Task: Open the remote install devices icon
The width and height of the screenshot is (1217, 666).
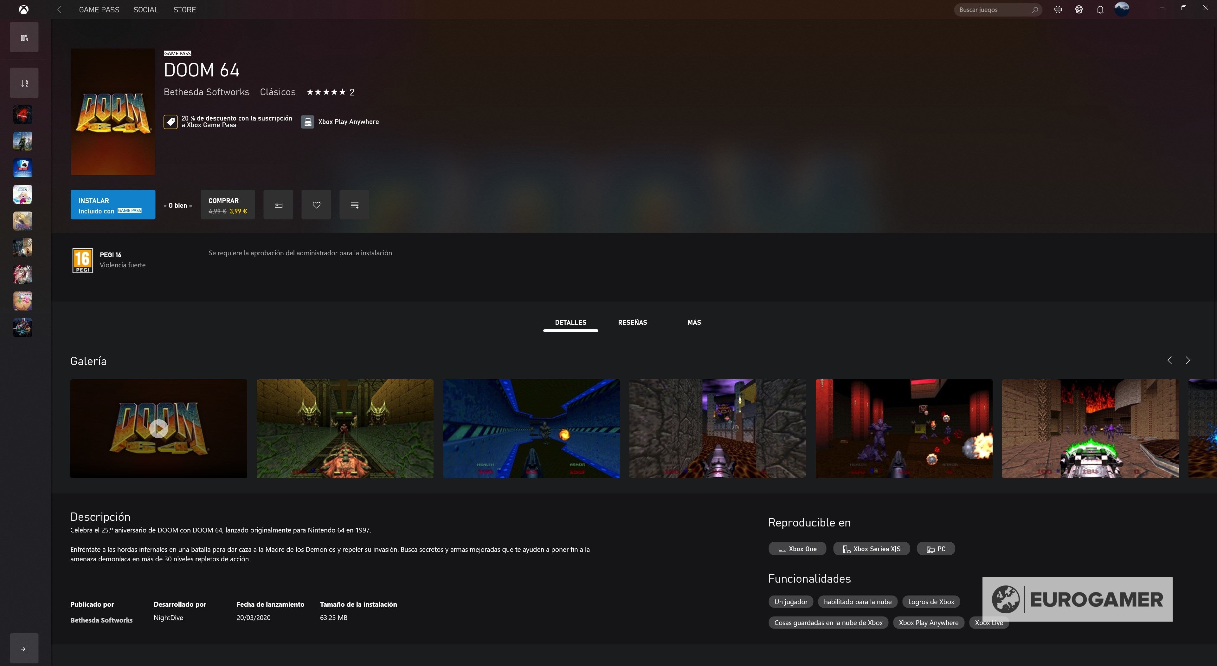Action: point(1058,10)
